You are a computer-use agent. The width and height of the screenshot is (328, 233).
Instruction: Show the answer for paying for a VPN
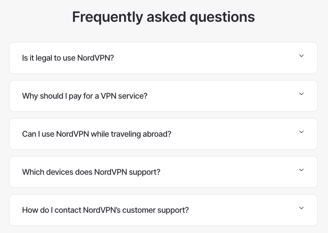[x=163, y=96]
